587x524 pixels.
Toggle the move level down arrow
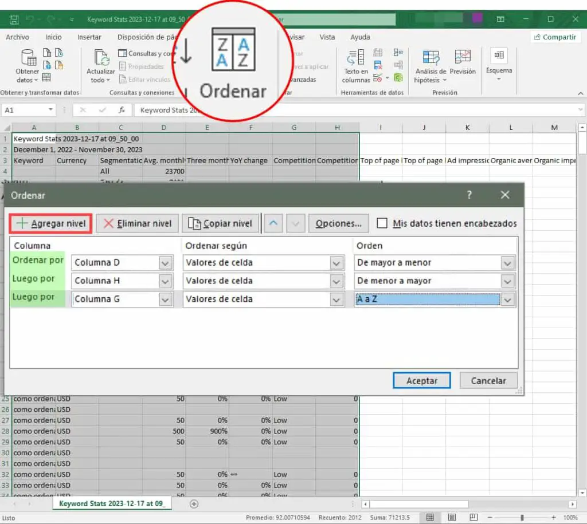pyautogui.click(x=295, y=223)
